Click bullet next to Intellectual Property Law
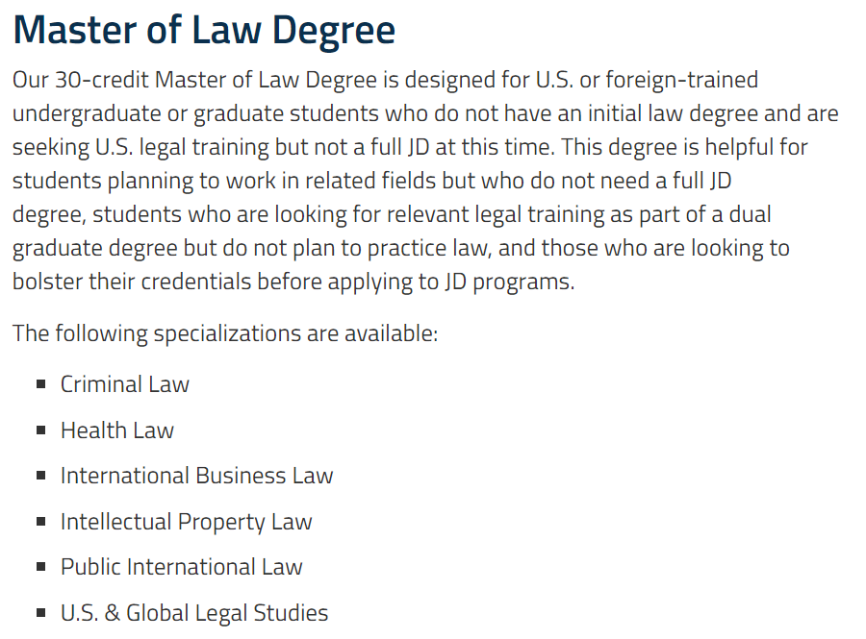This screenshot has width=866, height=639. tap(40, 521)
